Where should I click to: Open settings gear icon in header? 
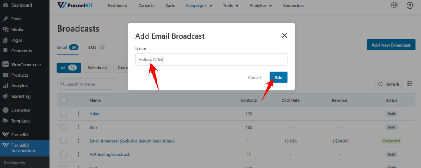tap(394, 5)
